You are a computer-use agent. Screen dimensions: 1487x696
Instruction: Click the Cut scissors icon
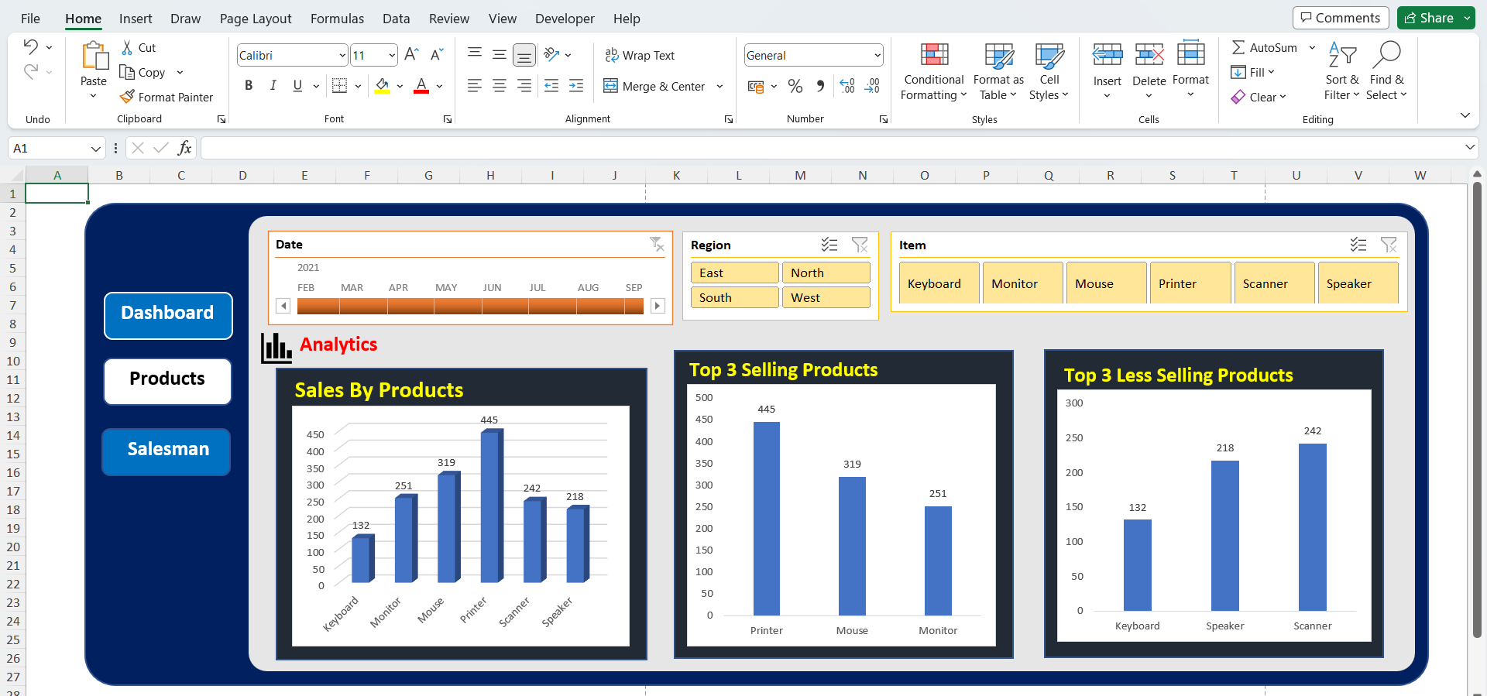(127, 47)
